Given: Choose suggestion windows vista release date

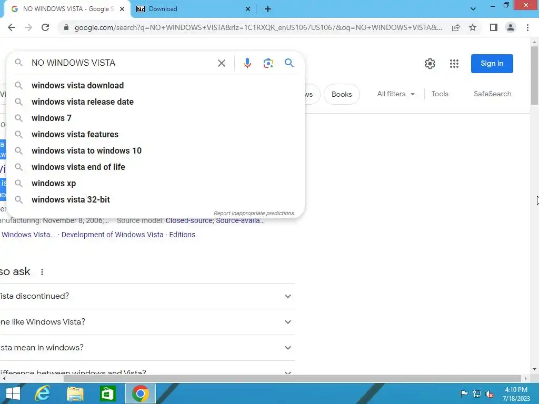Looking at the screenshot, I should click(x=155, y=102).
